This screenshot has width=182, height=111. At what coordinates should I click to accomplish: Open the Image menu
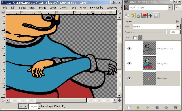pos(42,8)
